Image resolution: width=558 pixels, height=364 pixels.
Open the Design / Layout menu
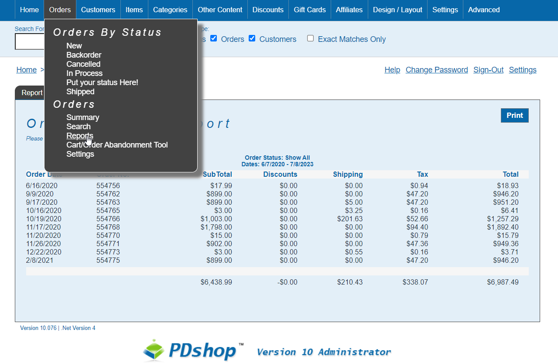click(x=397, y=10)
